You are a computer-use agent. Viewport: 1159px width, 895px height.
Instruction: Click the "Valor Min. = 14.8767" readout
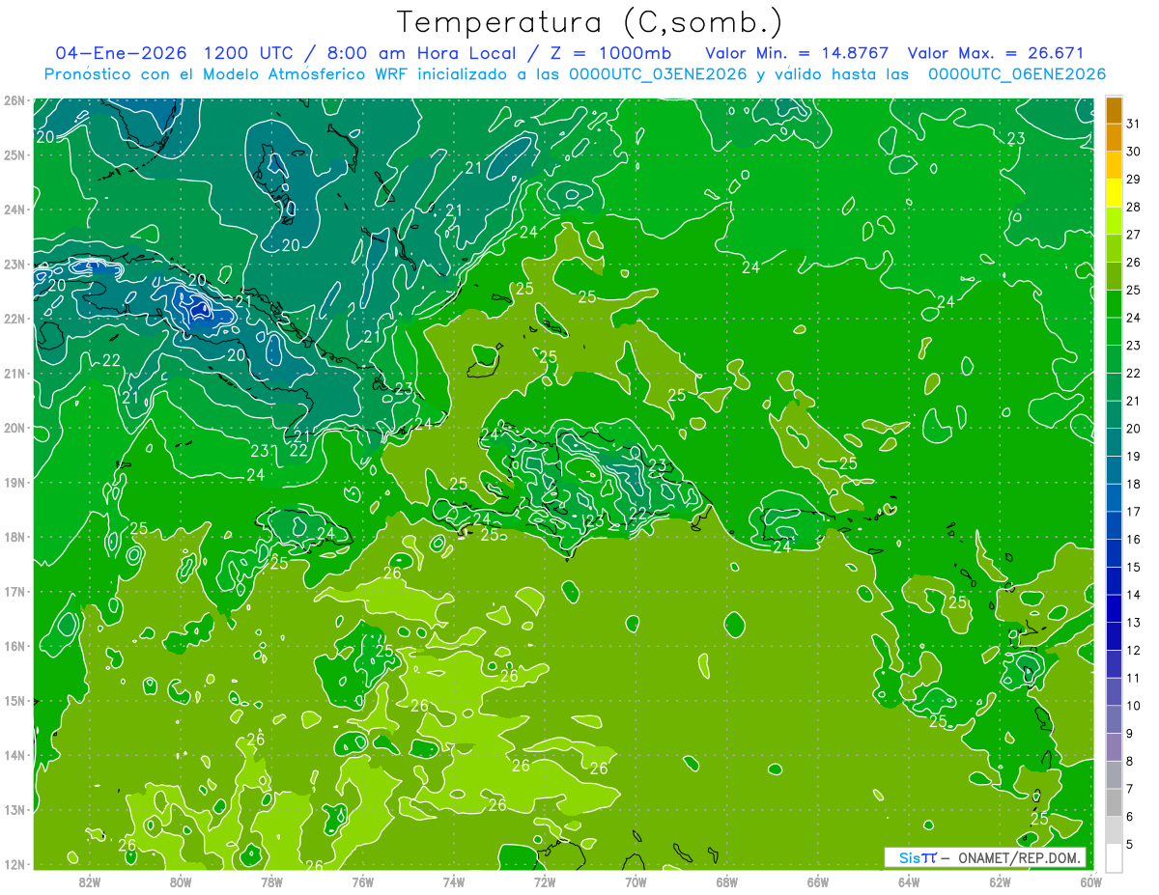pyautogui.click(x=798, y=52)
